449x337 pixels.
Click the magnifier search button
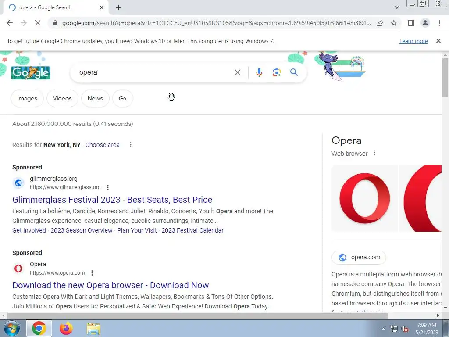(x=294, y=72)
